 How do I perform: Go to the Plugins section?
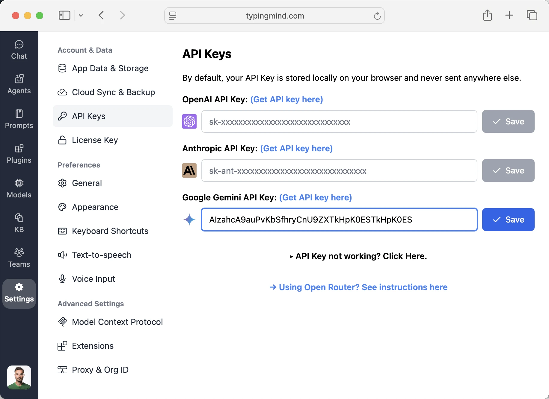pos(19,153)
